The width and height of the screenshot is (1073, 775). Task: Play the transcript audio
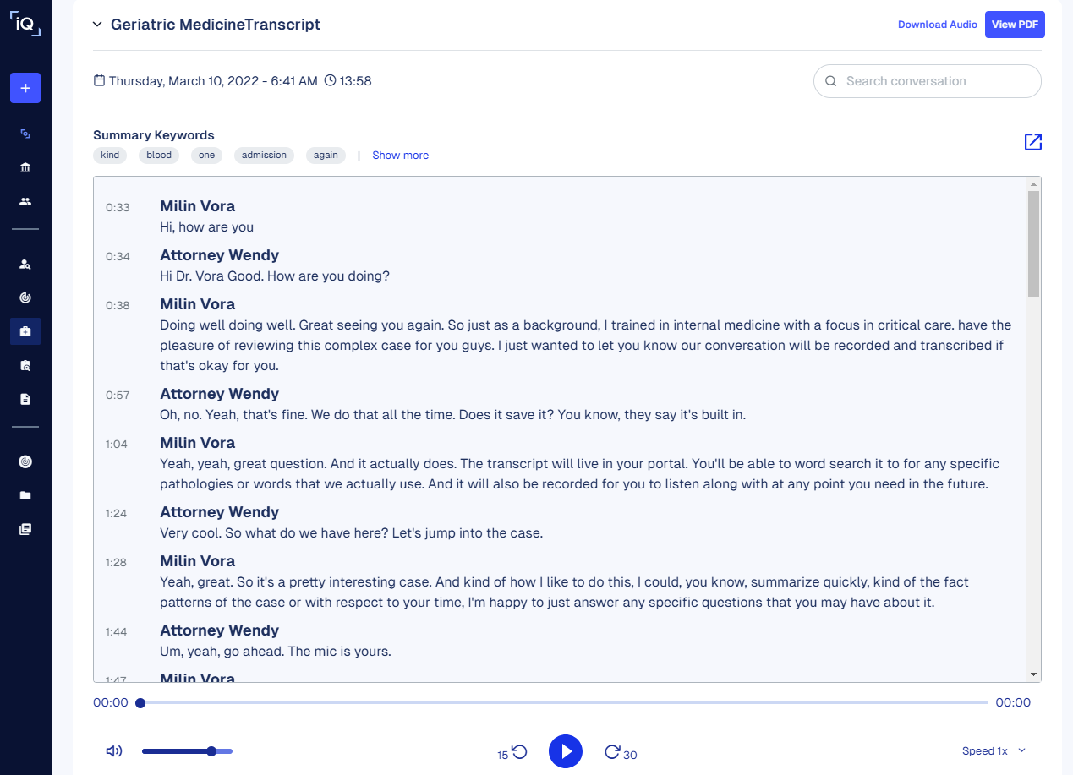pos(566,751)
